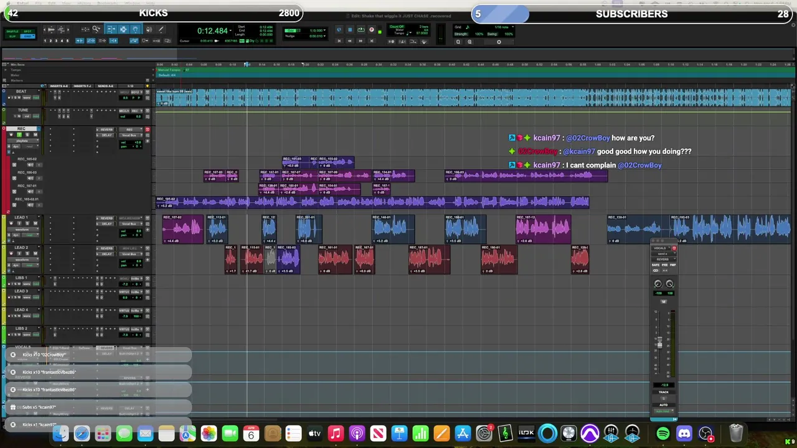This screenshot has height=448, width=797.
Task: Click I/O column header
Action: point(131,86)
